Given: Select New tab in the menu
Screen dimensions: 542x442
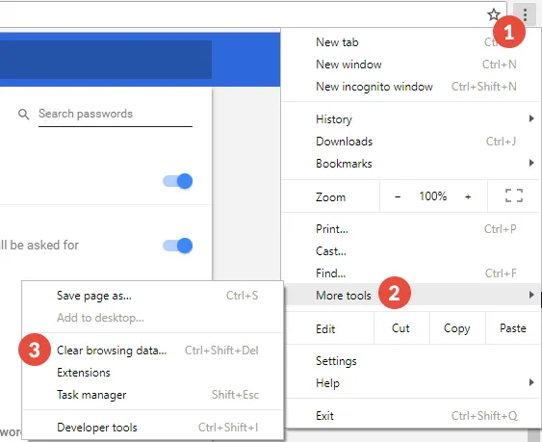Looking at the screenshot, I should point(411,42).
